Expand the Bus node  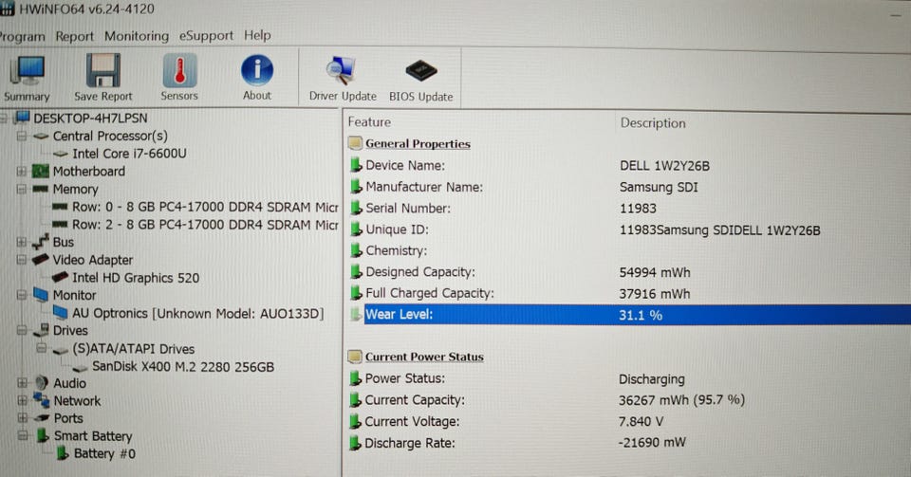22,242
